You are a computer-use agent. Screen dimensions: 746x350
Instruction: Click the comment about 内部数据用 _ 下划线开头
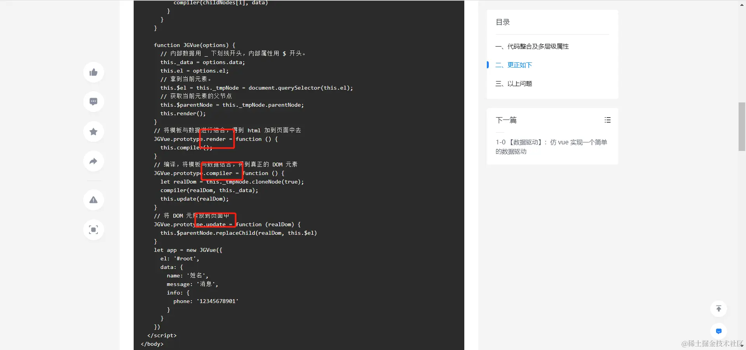[233, 54]
